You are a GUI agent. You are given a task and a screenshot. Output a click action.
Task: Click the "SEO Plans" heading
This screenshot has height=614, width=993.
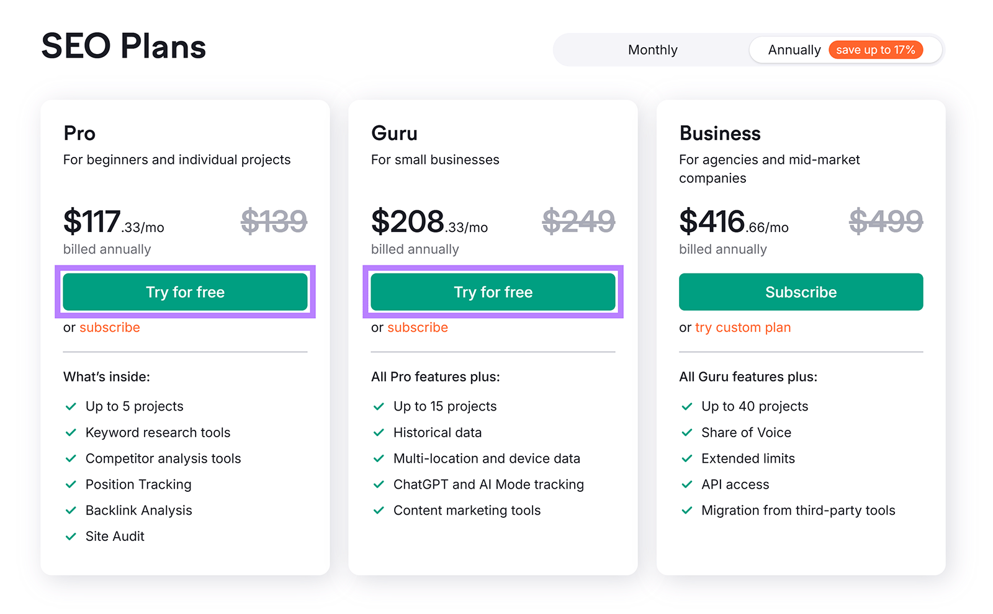pos(123,45)
